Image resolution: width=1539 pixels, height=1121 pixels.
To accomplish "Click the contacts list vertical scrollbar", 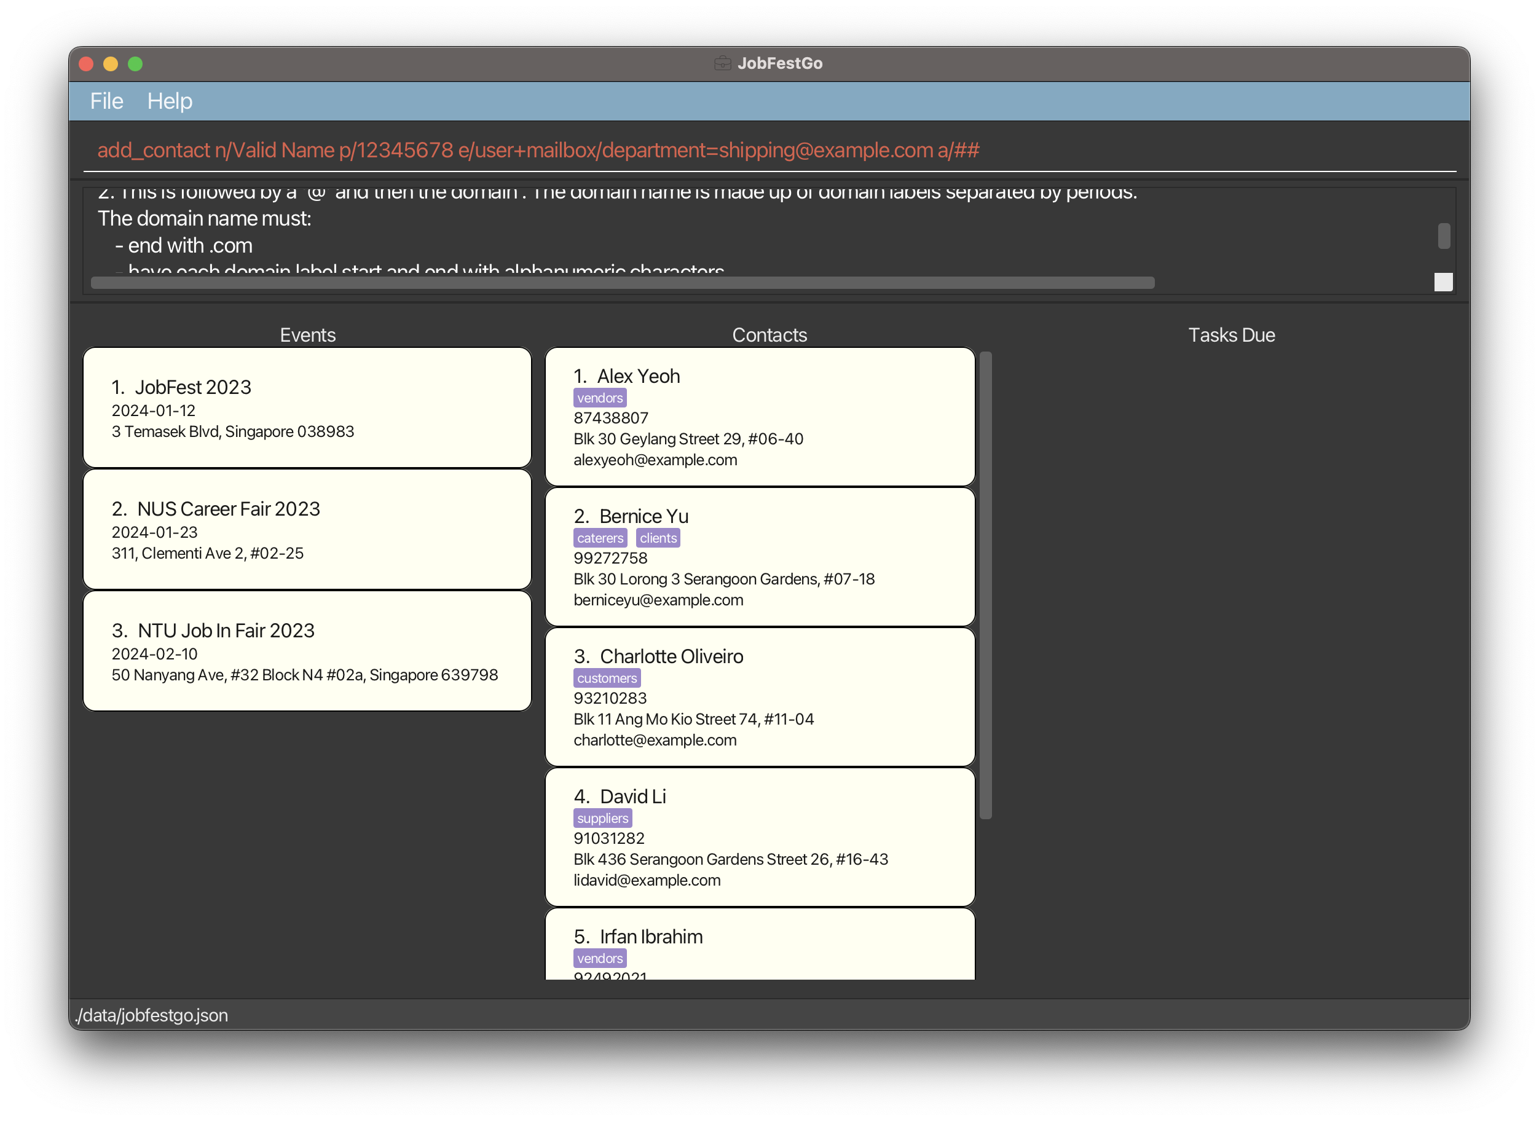I will [x=985, y=585].
